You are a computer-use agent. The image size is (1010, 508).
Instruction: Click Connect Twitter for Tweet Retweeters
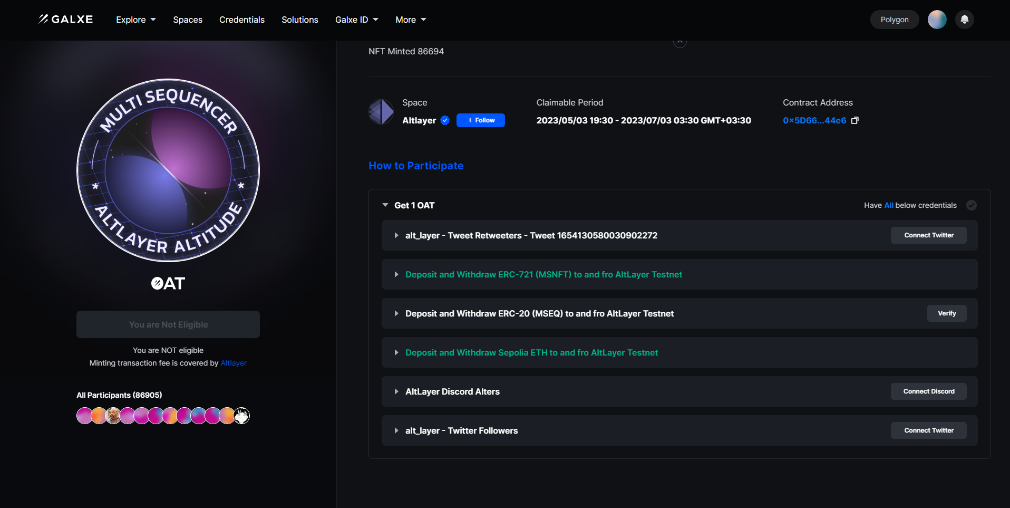(x=929, y=235)
